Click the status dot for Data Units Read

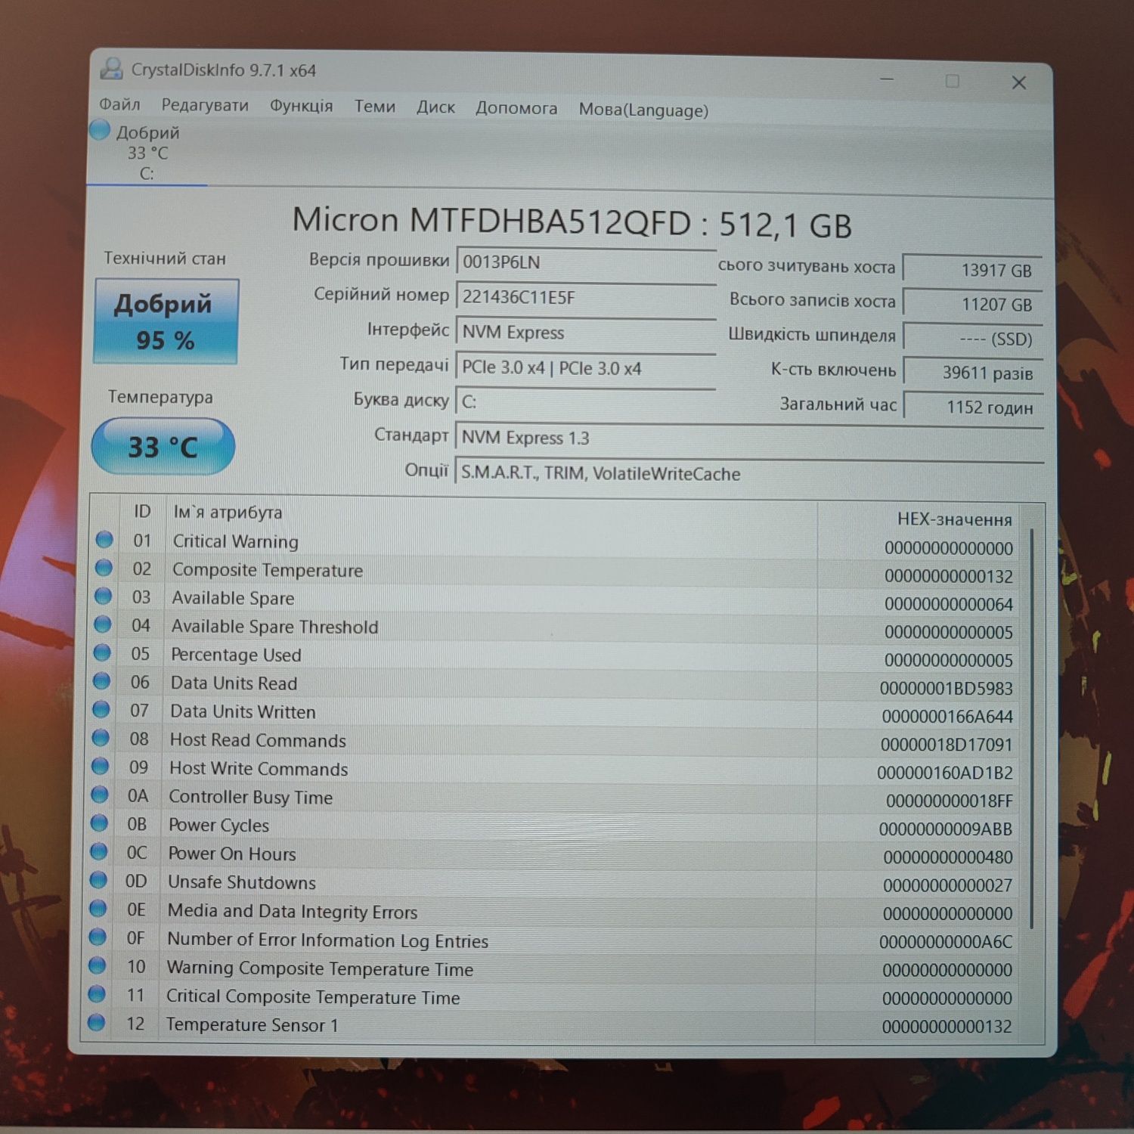pos(101,681)
